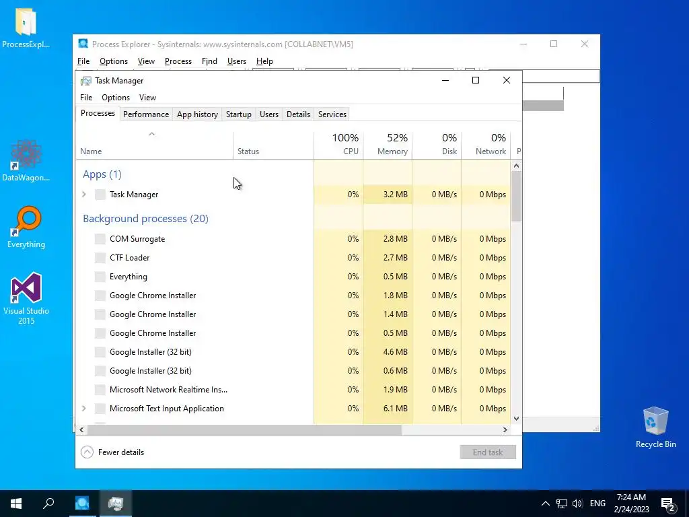Launch the Everything search desktop shortcut
This screenshot has width=689, height=517.
pyautogui.click(x=26, y=228)
